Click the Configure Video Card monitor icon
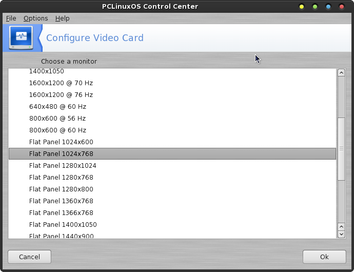 [21, 38]
